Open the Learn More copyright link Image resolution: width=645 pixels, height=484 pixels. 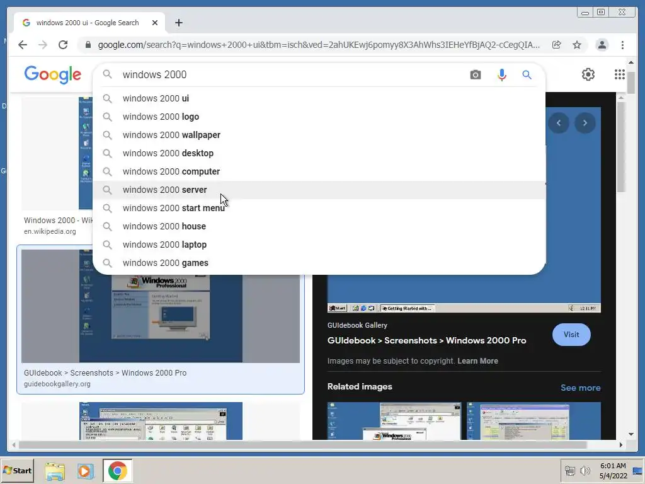[477, 361]
